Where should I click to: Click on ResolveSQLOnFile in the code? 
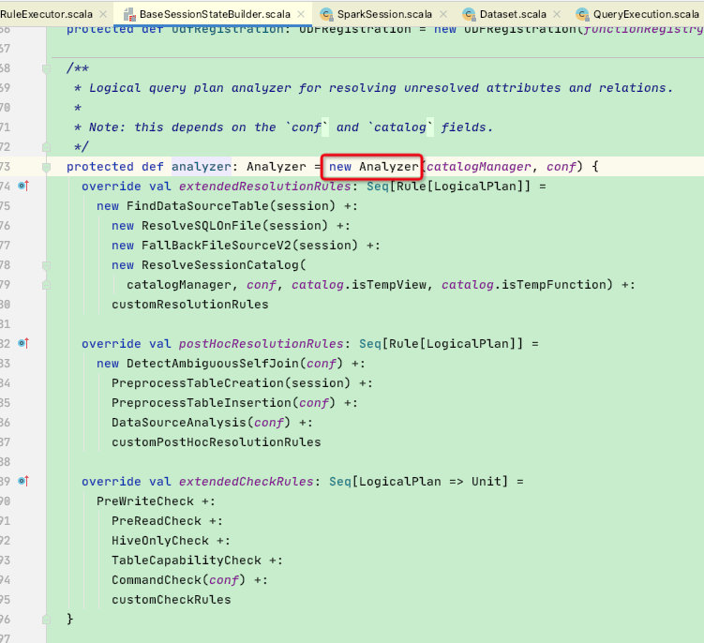pyautogui.click(x=202, y=225)
